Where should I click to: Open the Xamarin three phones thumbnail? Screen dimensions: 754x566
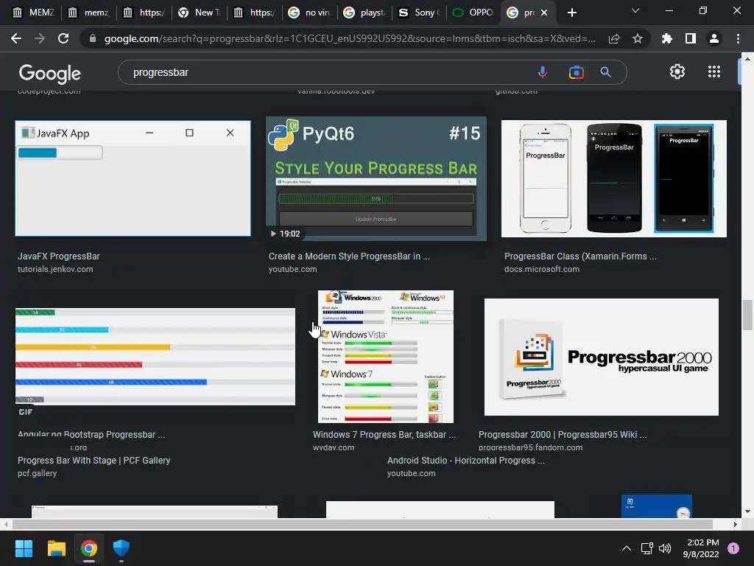(x=613, y=178)
